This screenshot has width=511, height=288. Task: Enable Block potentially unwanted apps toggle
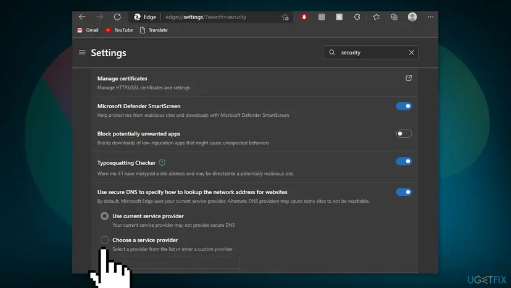(x=404, y=133)
